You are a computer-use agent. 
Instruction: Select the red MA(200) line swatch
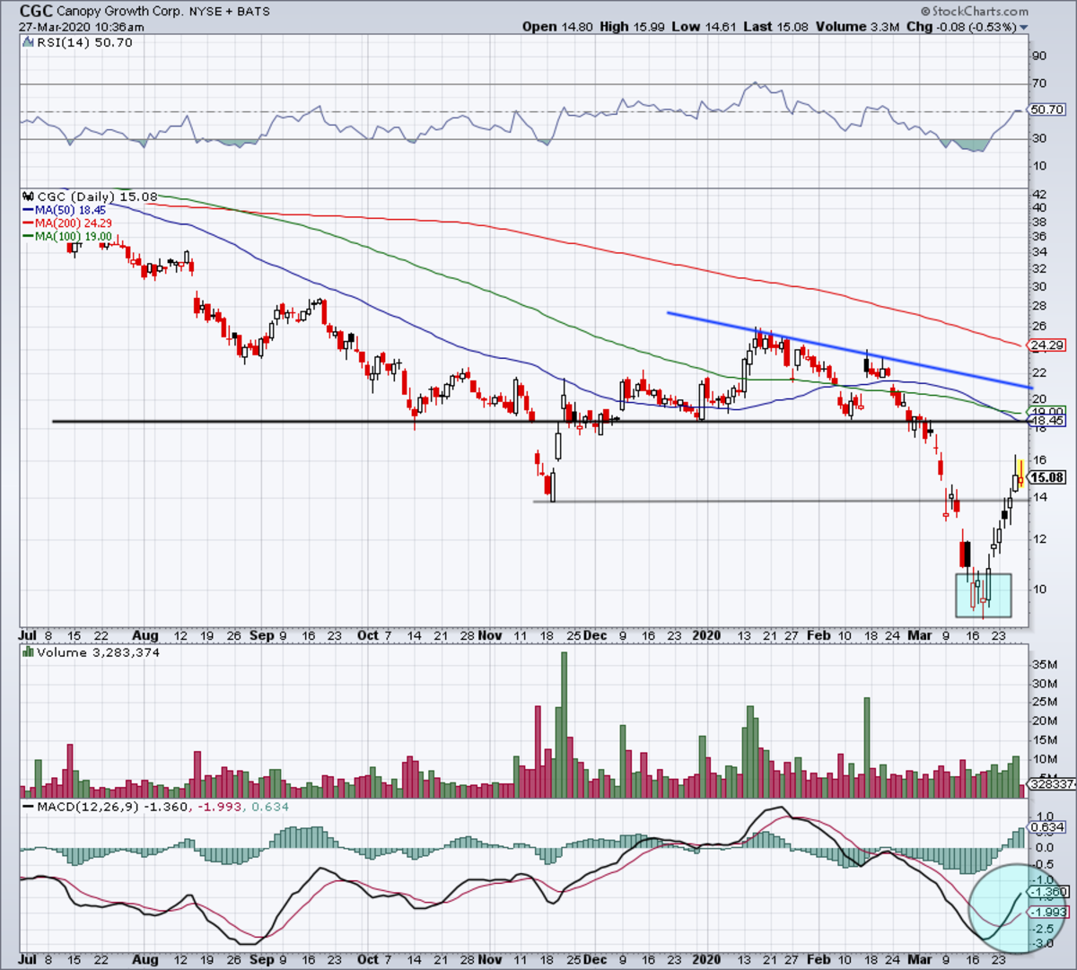click(27, 223)
